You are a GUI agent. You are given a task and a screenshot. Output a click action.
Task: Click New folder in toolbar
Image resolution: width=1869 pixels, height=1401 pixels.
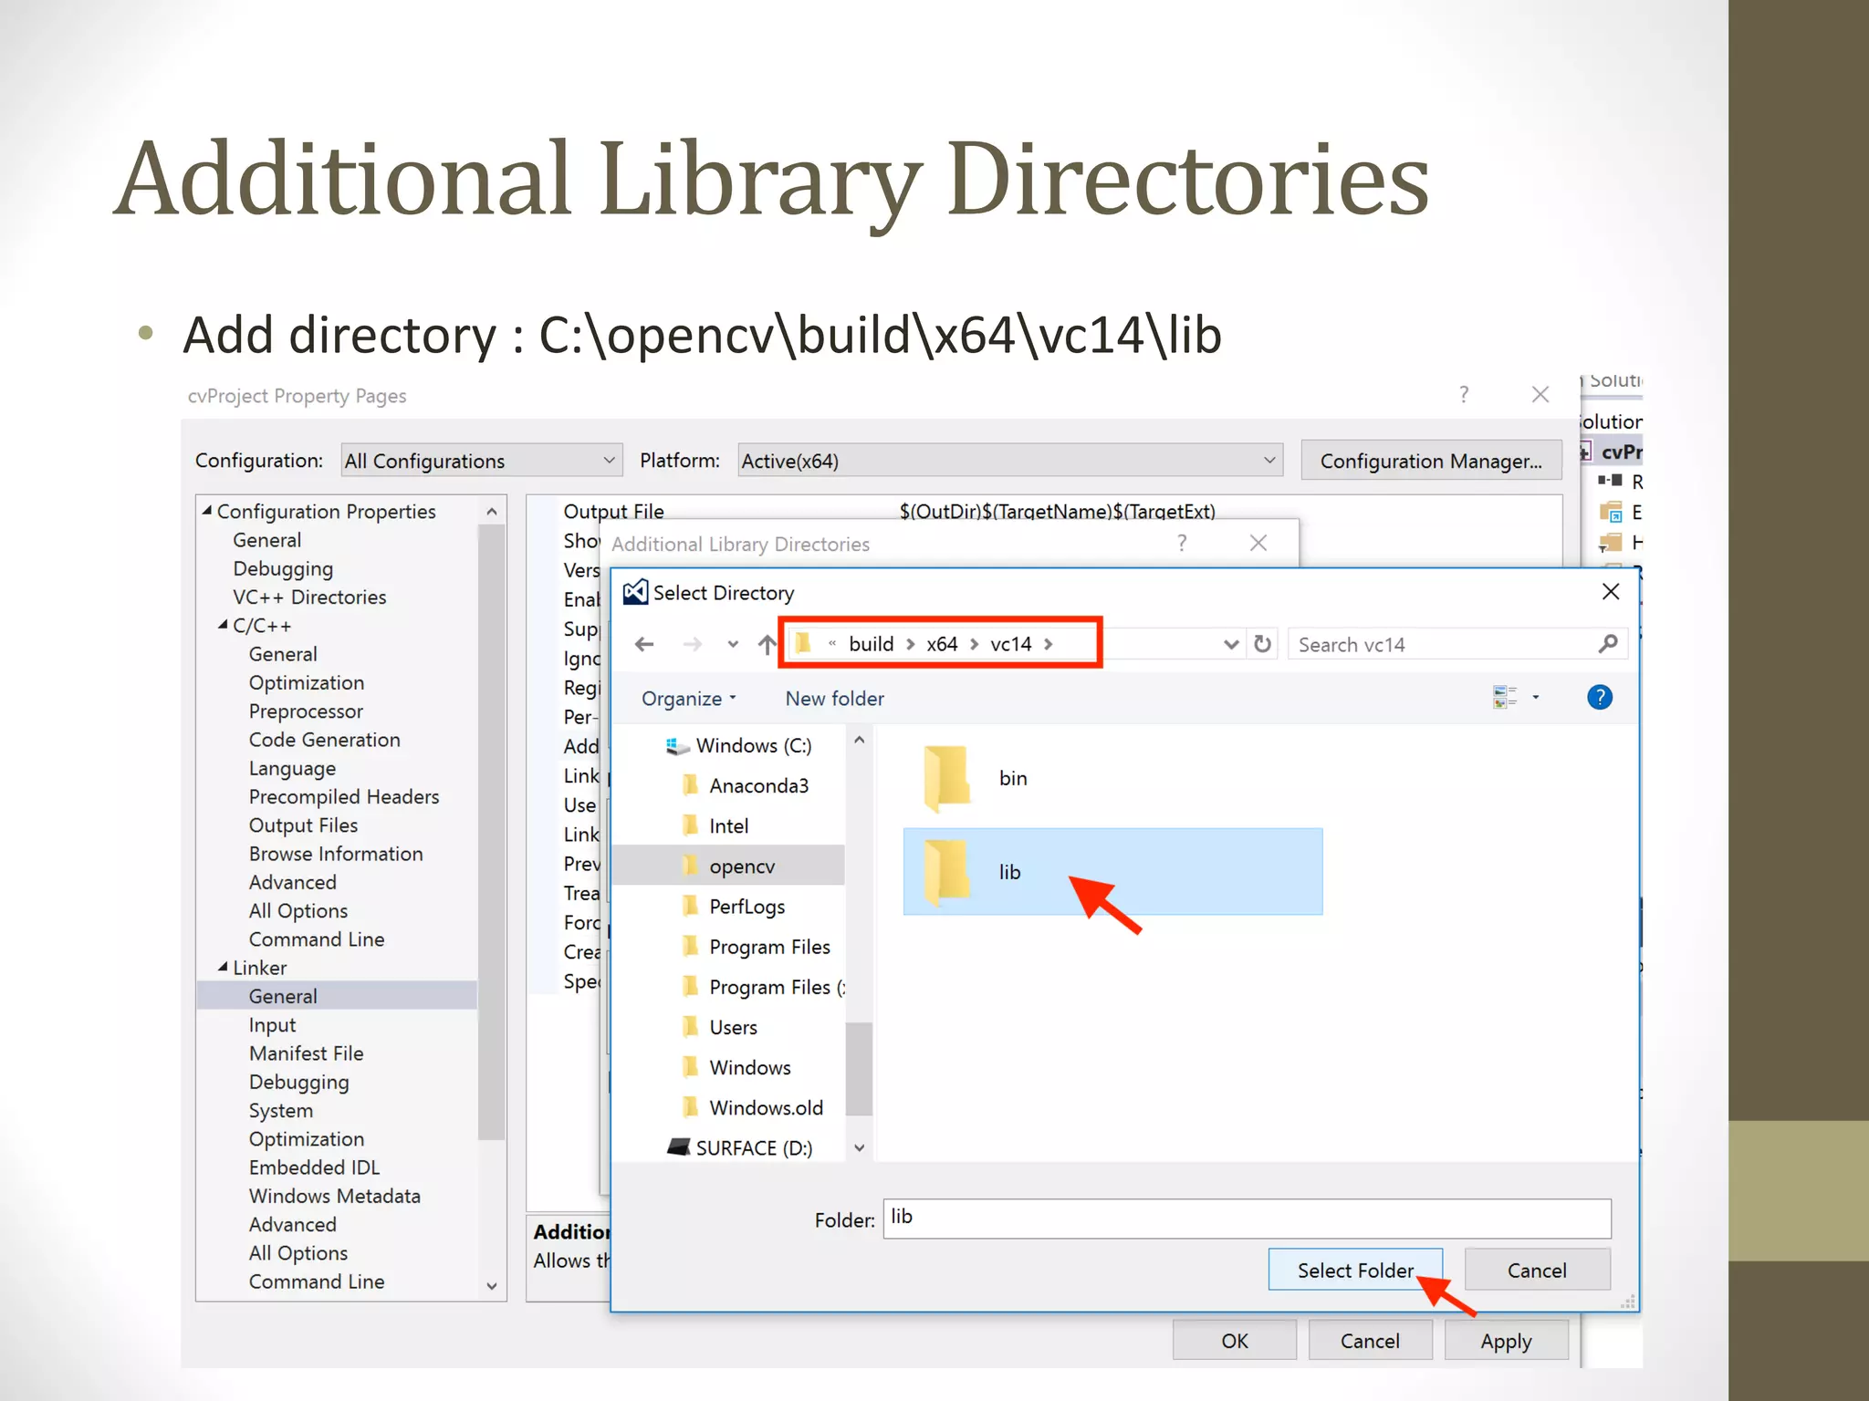tap(834, 699)
